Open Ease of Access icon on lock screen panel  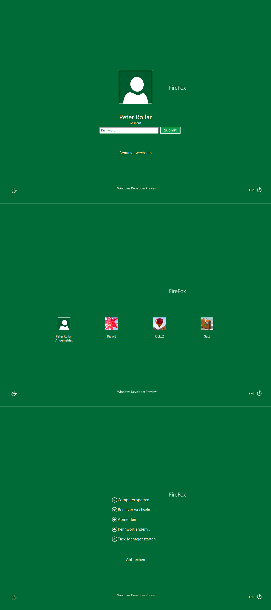click(14, 190)
